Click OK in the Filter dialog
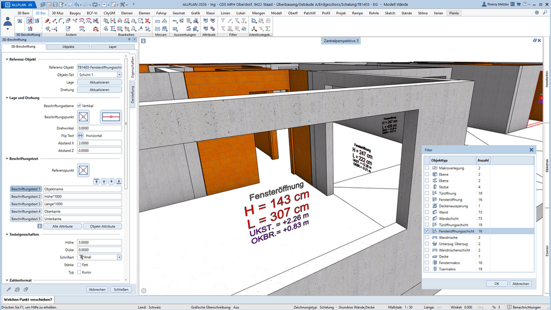 pos(496,284)
